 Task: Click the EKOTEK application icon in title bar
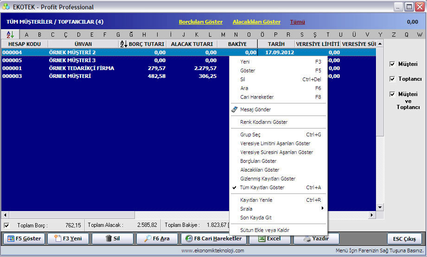(6, 7)
